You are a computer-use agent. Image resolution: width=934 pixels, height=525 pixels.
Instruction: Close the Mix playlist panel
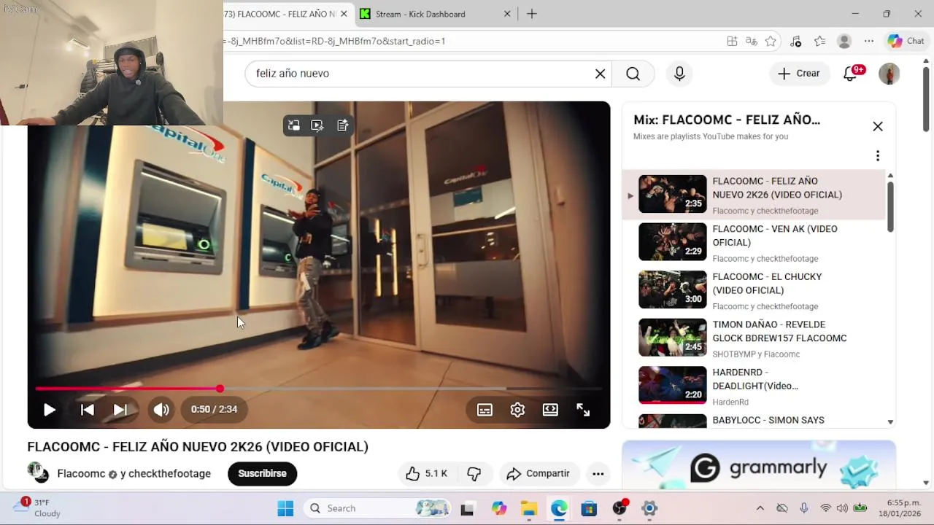[878, 126]
